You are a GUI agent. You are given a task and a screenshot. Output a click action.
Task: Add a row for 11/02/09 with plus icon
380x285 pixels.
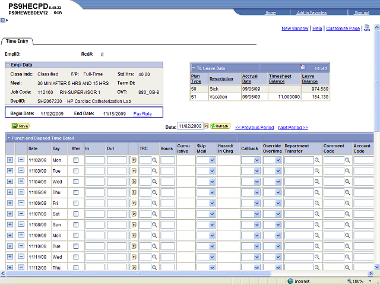click(10, 160)
